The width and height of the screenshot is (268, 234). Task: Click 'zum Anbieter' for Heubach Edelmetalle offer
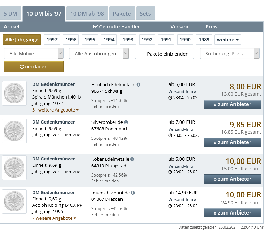tap(232, 104)
